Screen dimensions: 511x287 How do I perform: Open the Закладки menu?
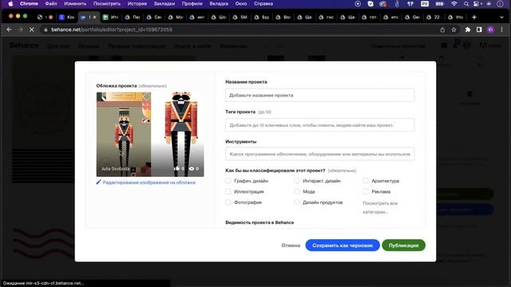click(x=164, y=4)
